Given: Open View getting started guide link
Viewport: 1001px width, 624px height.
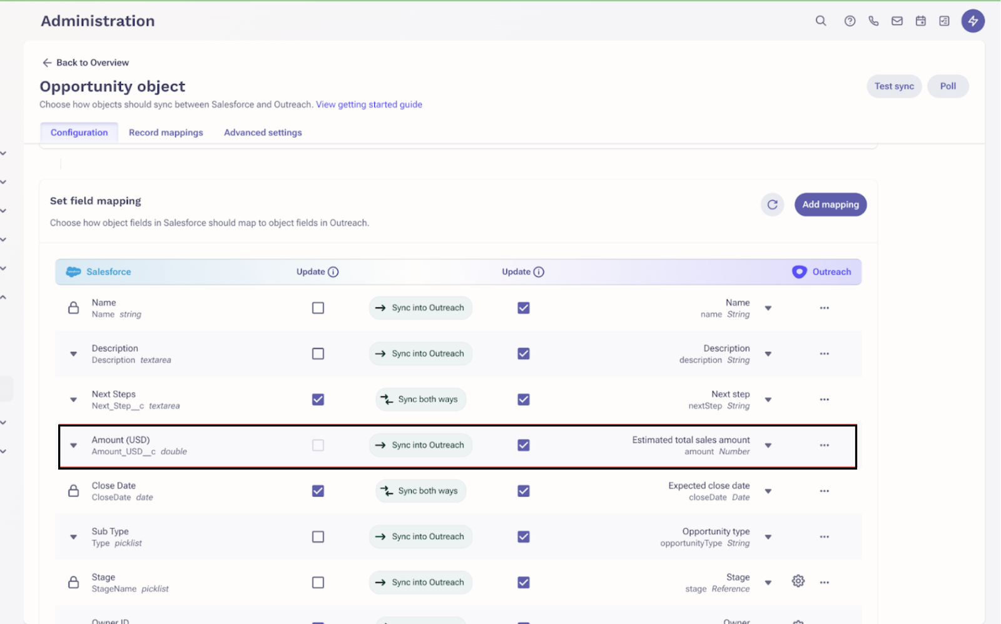Looking at the screenshot, I should pos(369,104).
